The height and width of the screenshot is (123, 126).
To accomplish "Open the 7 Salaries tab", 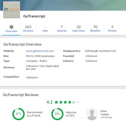I will 62,29.
